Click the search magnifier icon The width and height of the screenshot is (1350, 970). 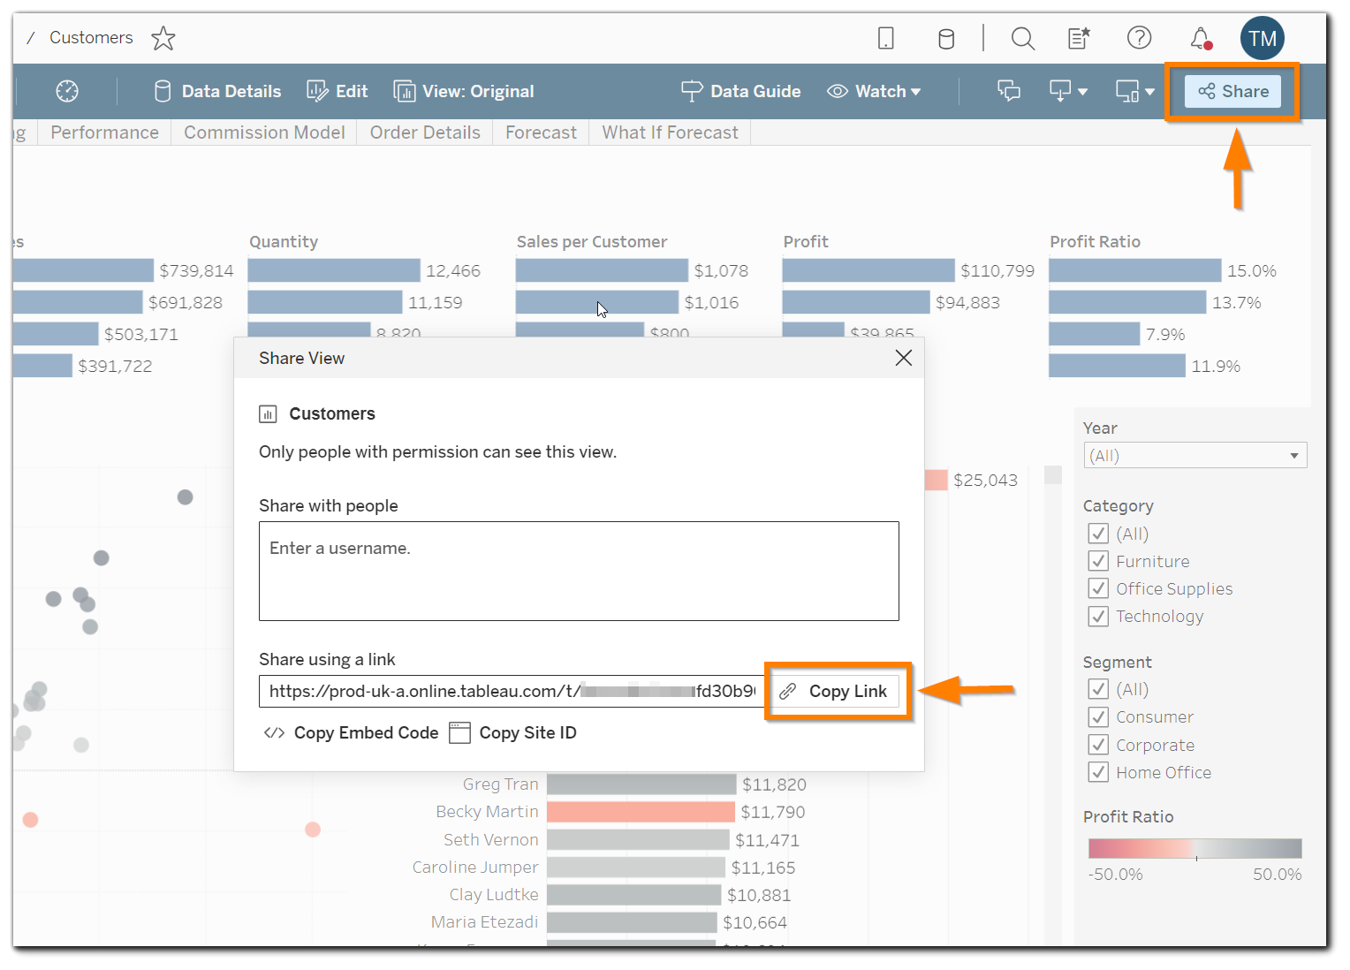pyautogui.click(x=1022, y=38)
